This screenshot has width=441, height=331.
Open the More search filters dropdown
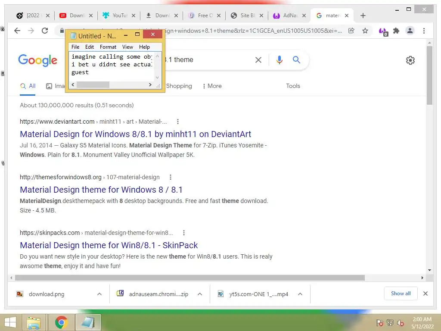(x=212, y=86)
